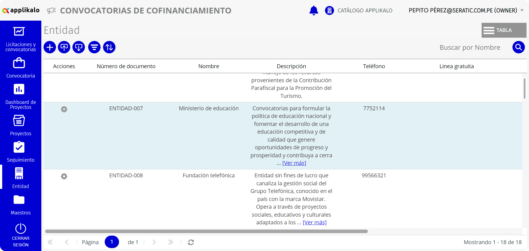Open Maestros folder section
Screen dimensions: 529x251
21,205
